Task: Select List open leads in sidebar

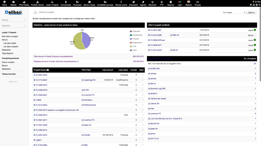Action: pyautogui.click(x=10, y=43)
